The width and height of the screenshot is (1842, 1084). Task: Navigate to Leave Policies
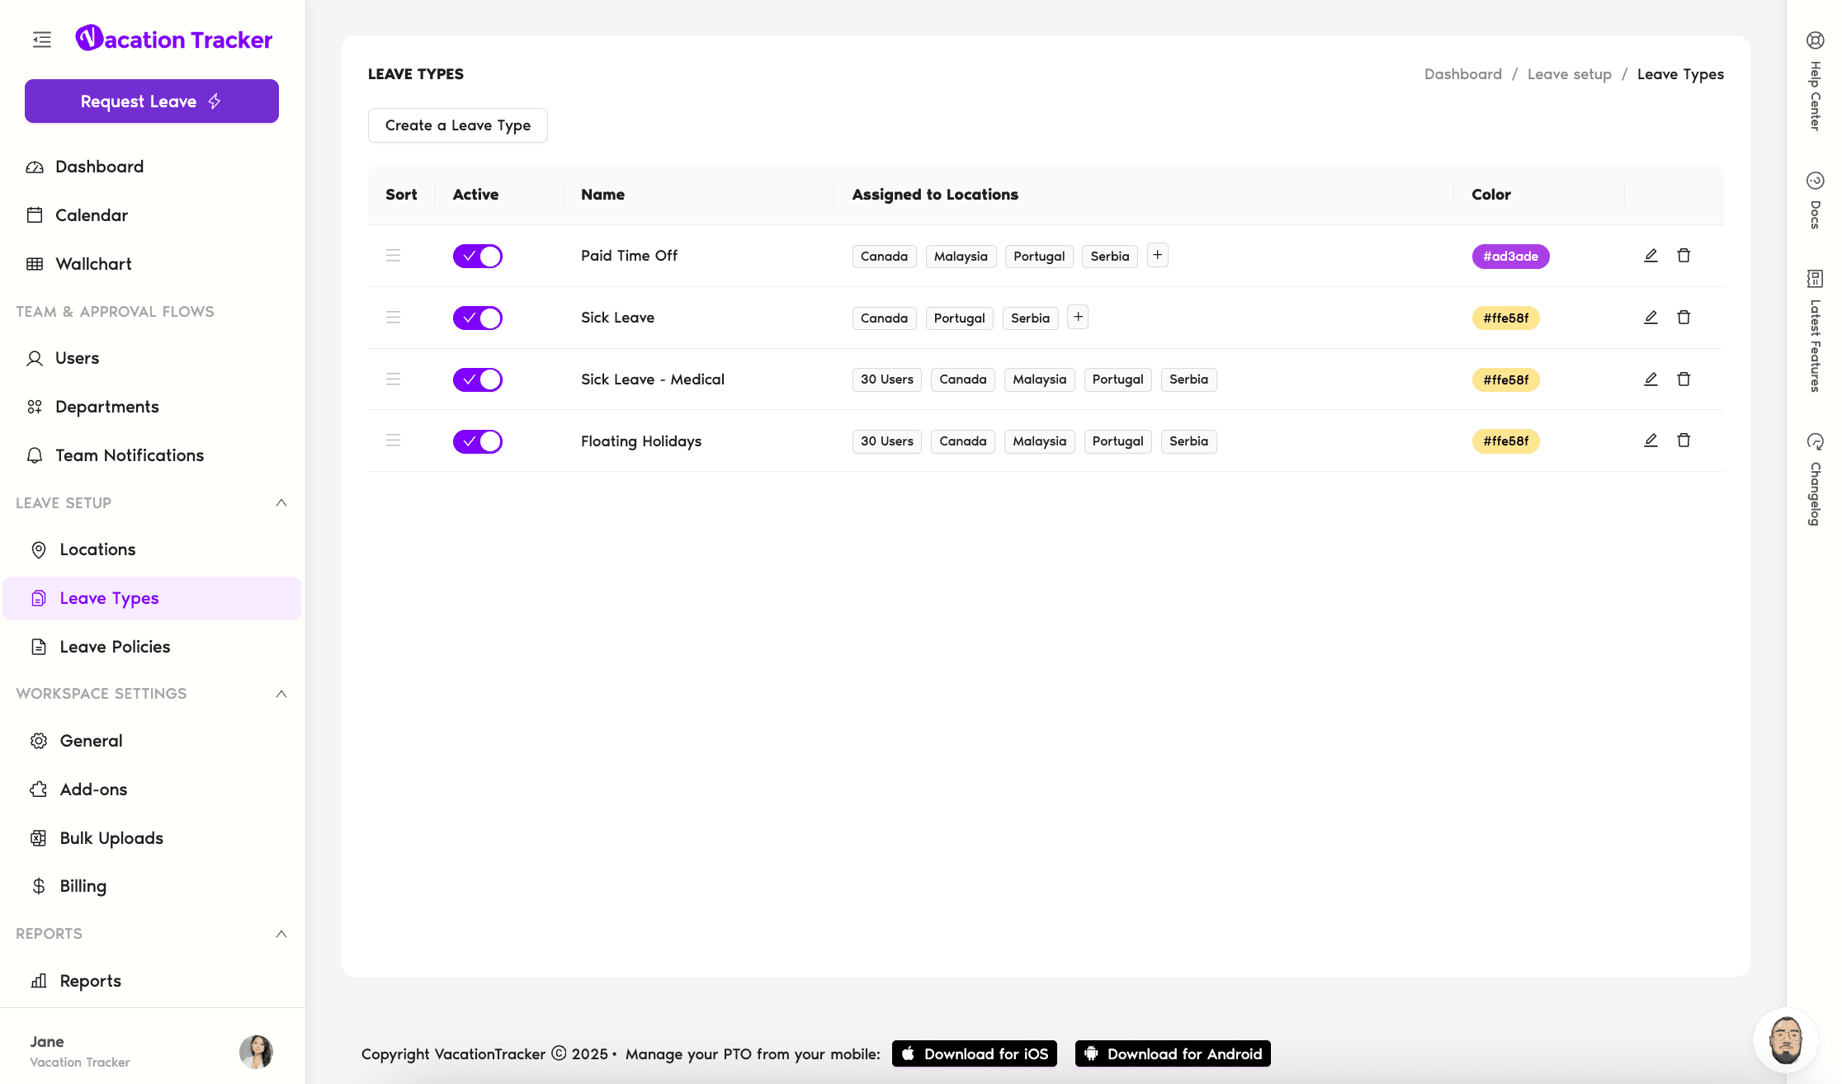tap(114, 646)
